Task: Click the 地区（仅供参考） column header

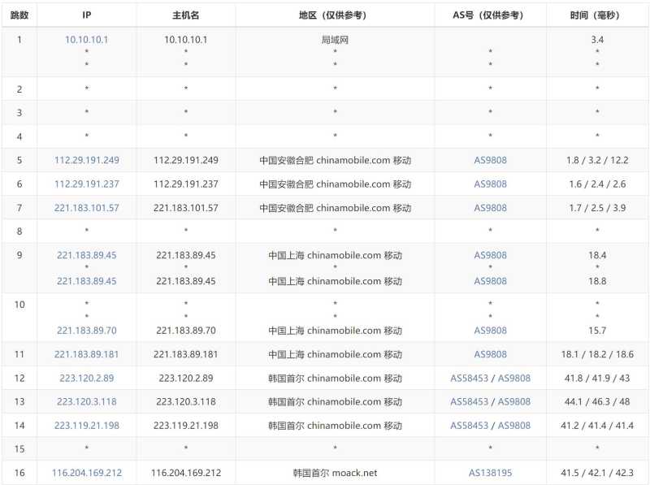Action: click(x=335, y=15)
